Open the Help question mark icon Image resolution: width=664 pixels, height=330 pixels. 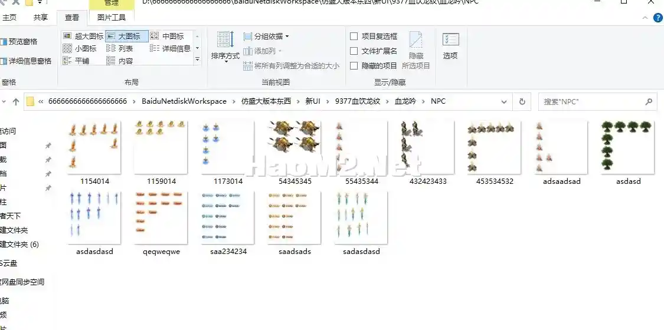(x=659, y=17)
